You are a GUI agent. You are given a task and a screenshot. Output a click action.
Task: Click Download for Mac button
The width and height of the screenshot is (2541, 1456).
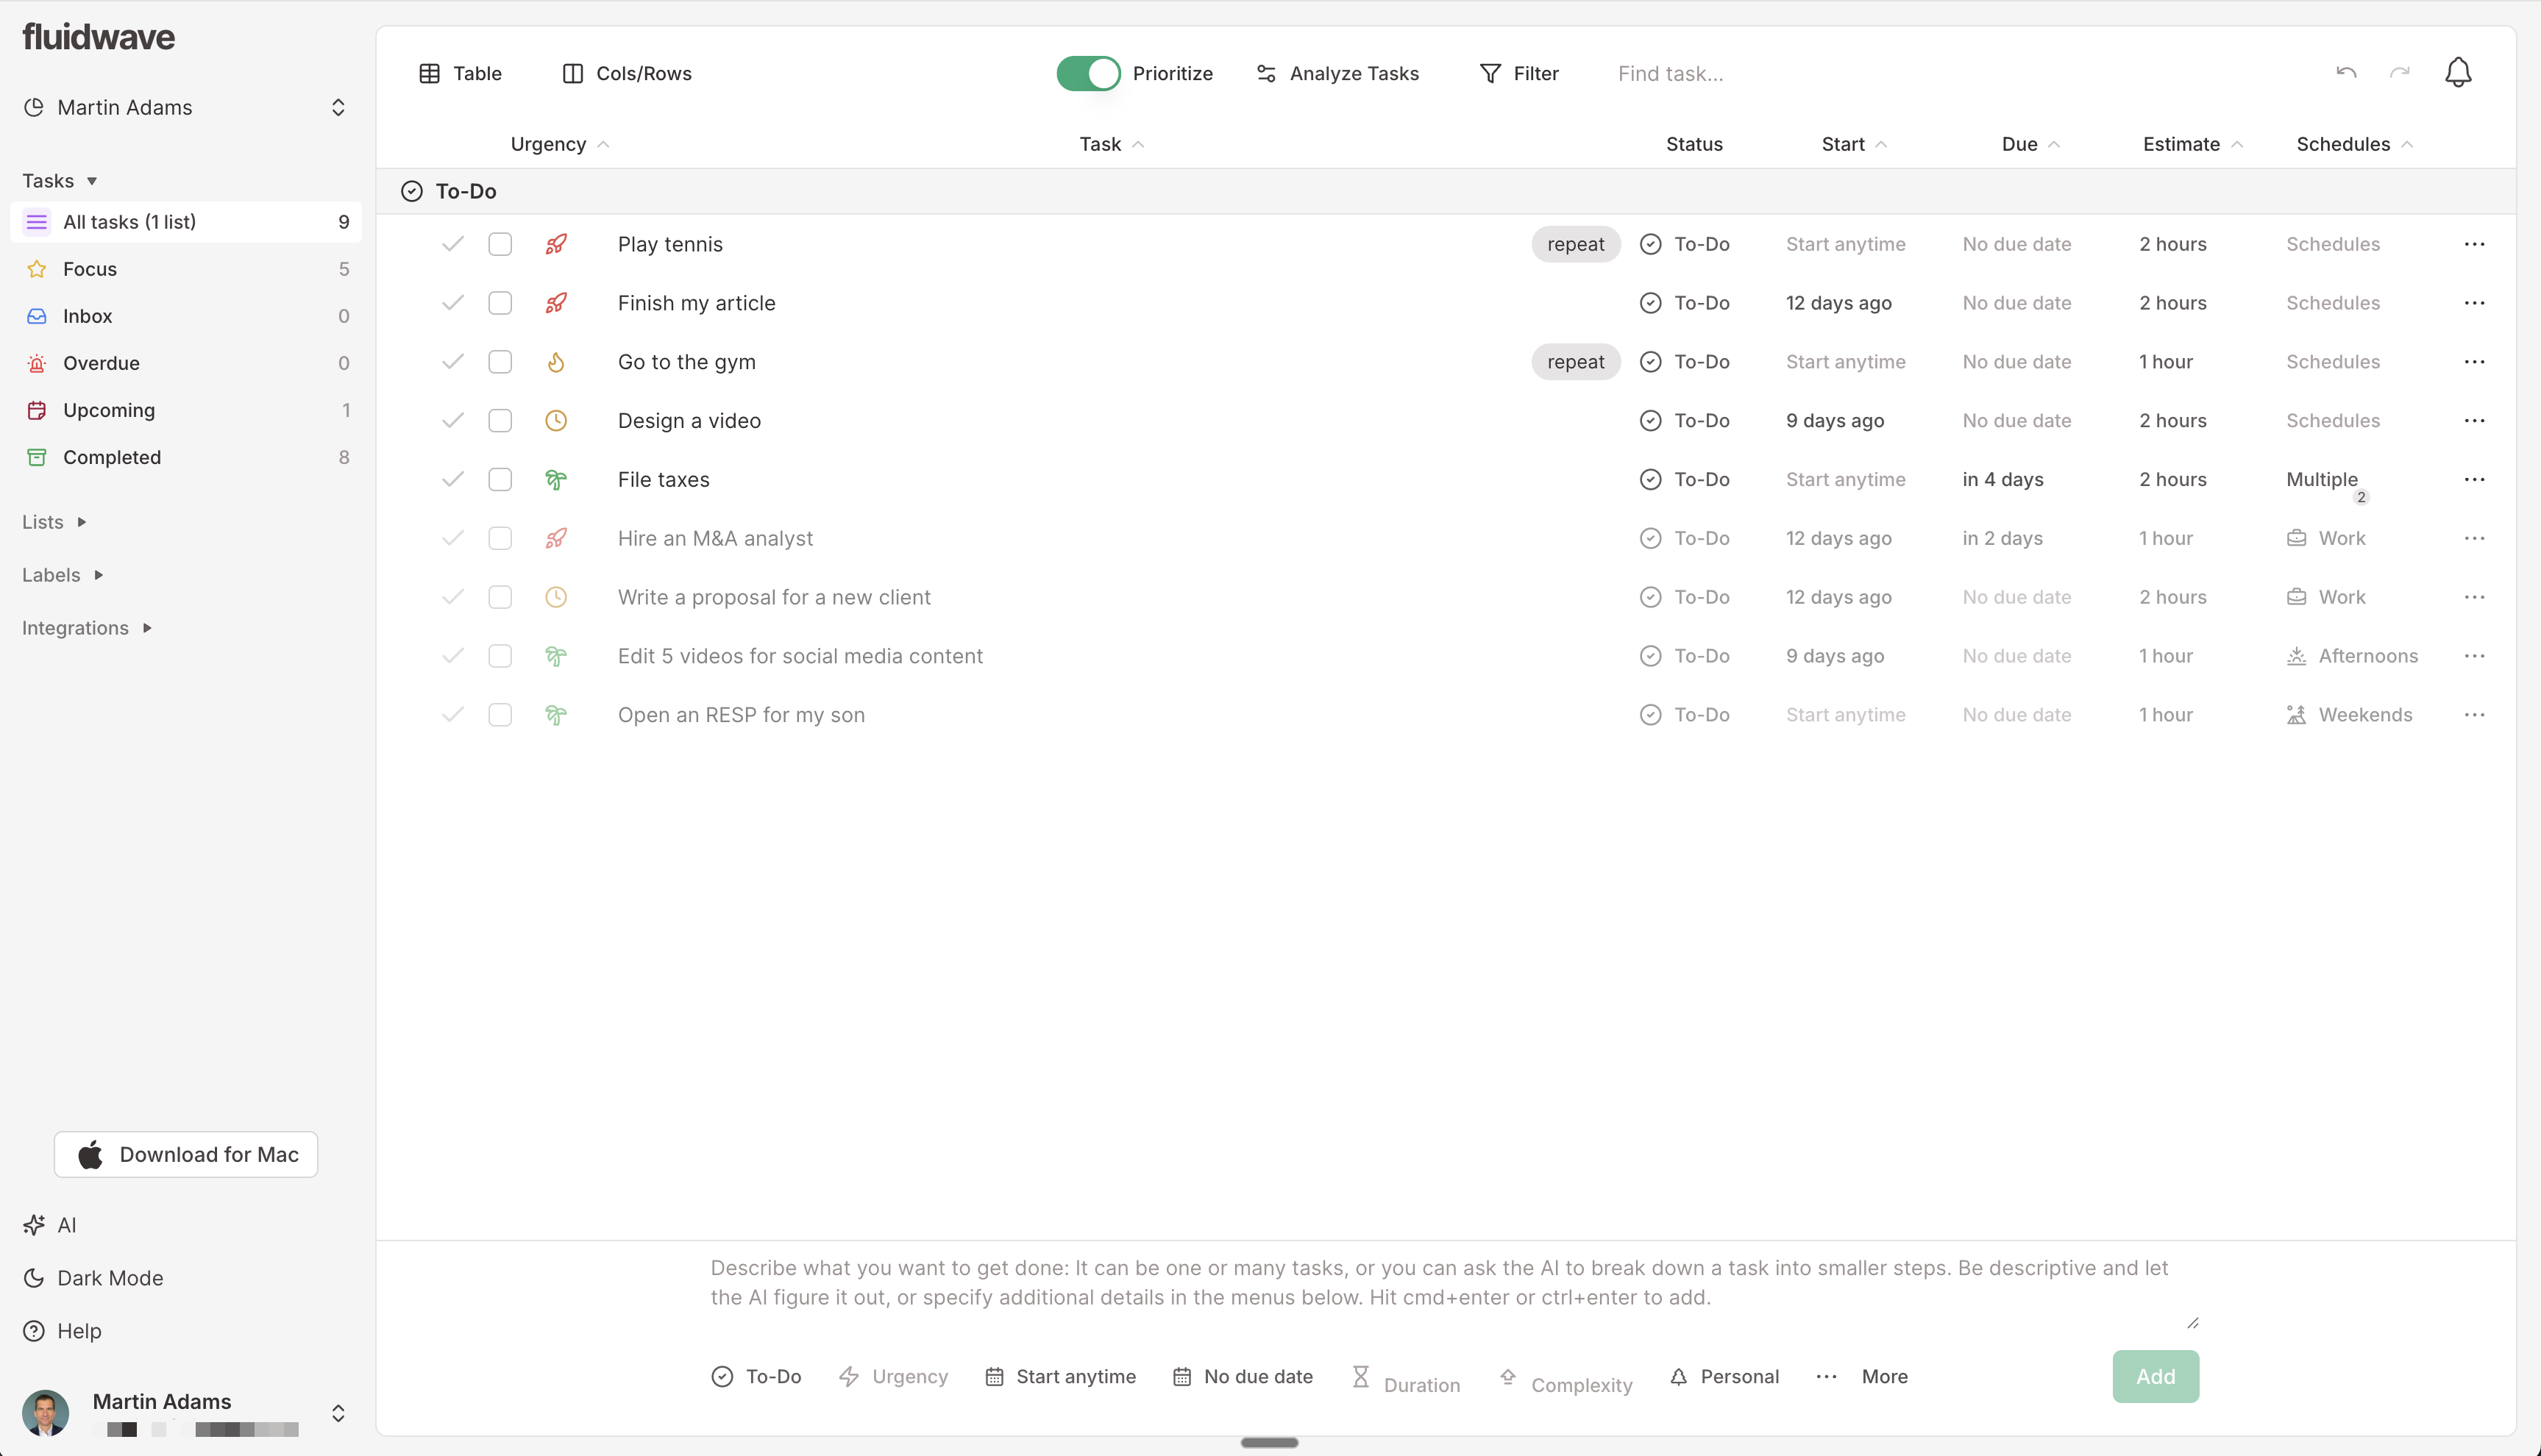[186, 1155]
